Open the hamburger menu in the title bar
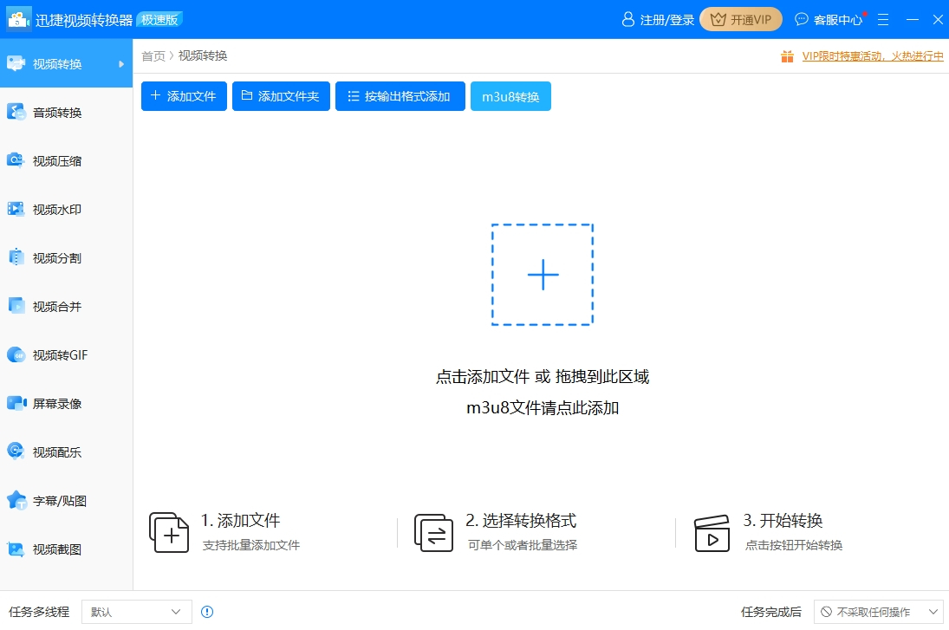Image resolution: width=949 pixels, height=630 pixels. 882,18
